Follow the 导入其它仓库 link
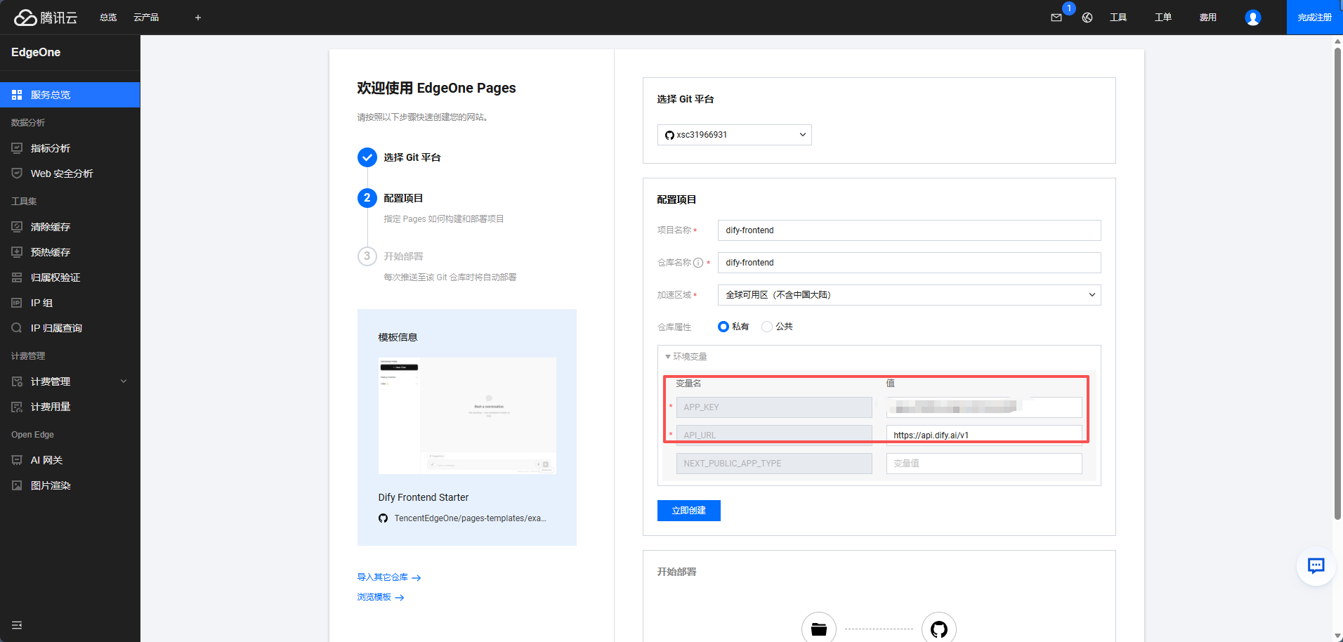Viewport: 1343px width, 642px height. (389, 577)
